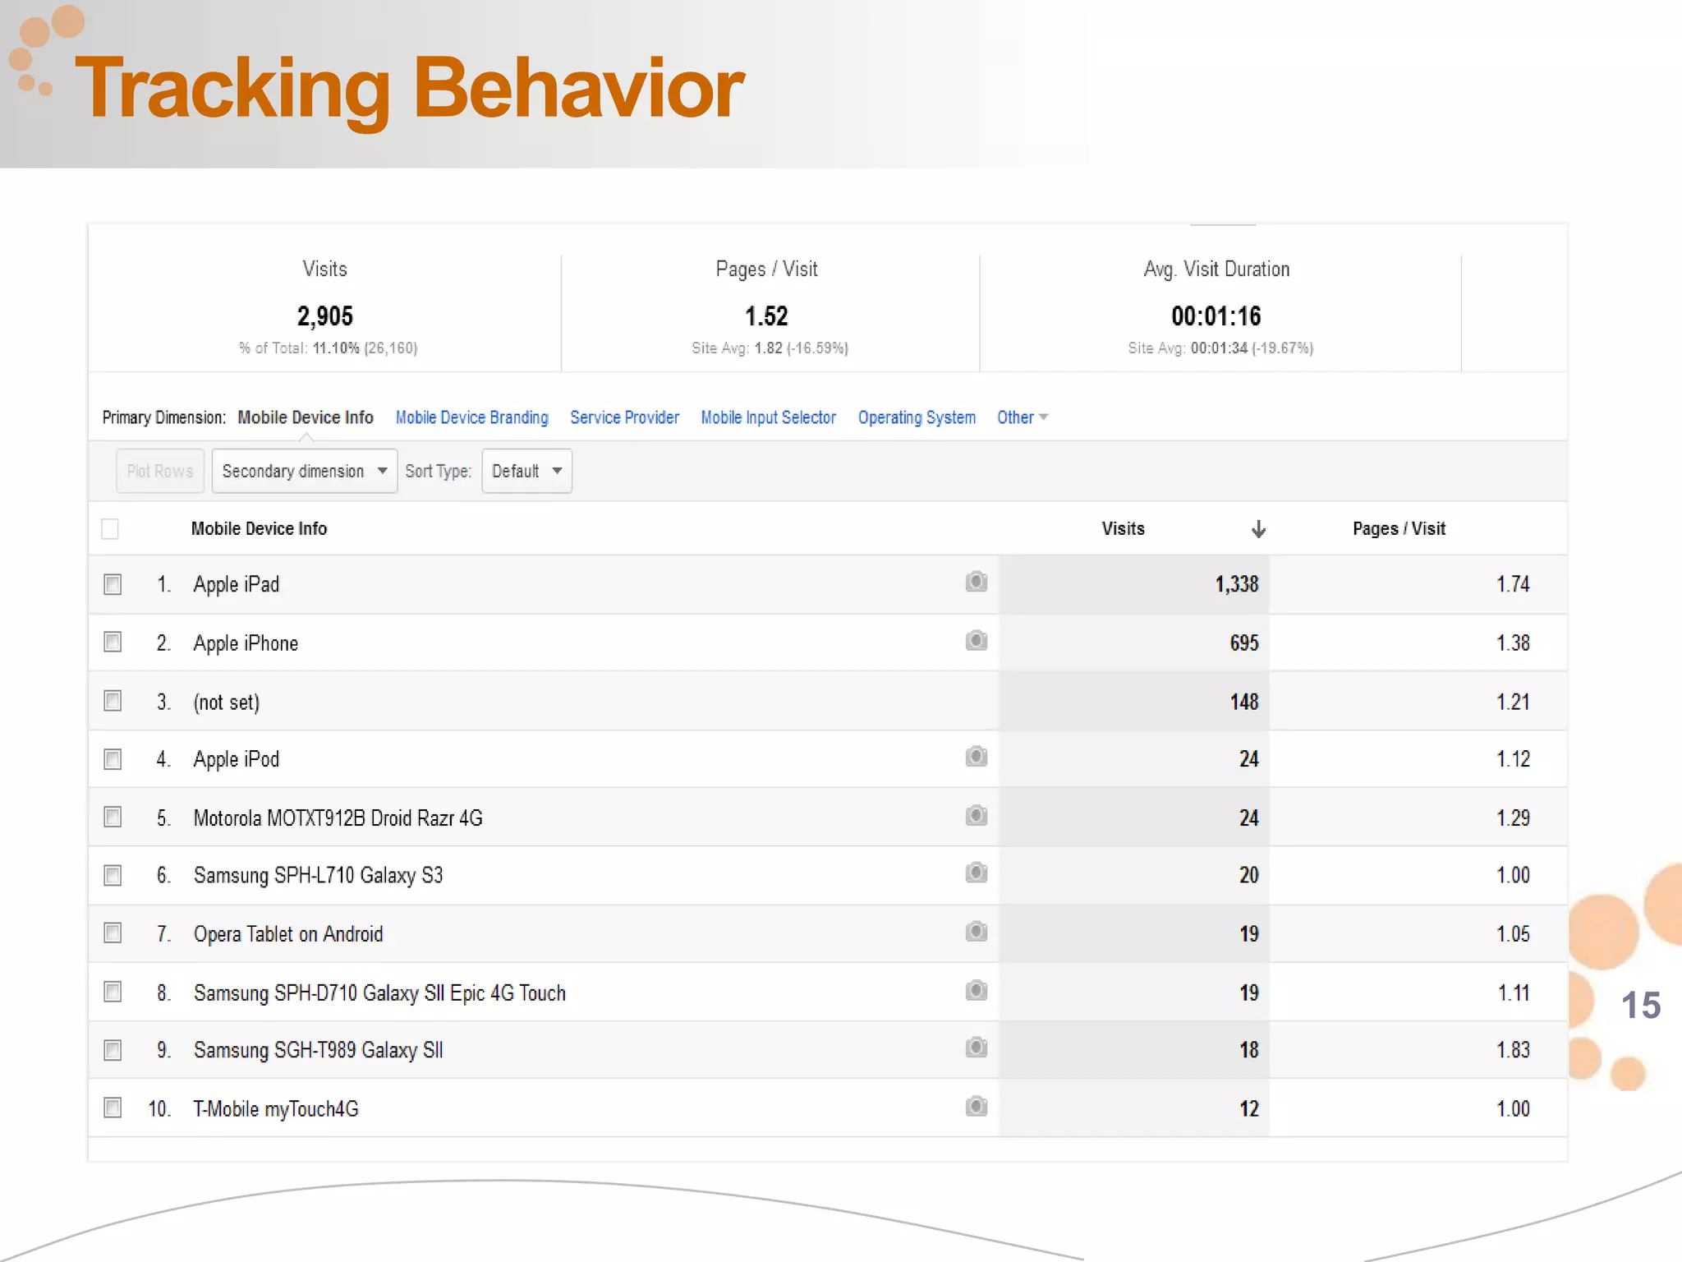Image resolution: width=1682 pixels, height=1262 pixels.
Task: Check the Motorola MOTXT912B row checkbox
Action: 113,817
